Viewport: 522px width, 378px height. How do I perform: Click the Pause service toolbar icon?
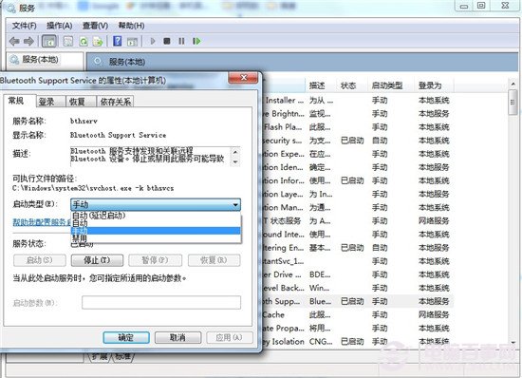pos(181,41)
